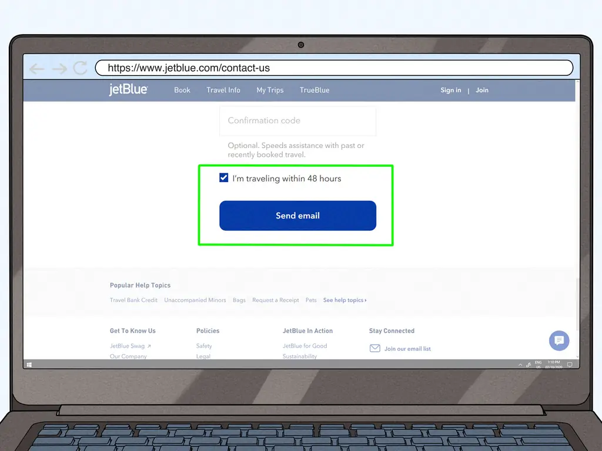Select My Trips in the navigation bar
Image resolution: width=602 pixels, height=451 pixels.
[270, 90]
